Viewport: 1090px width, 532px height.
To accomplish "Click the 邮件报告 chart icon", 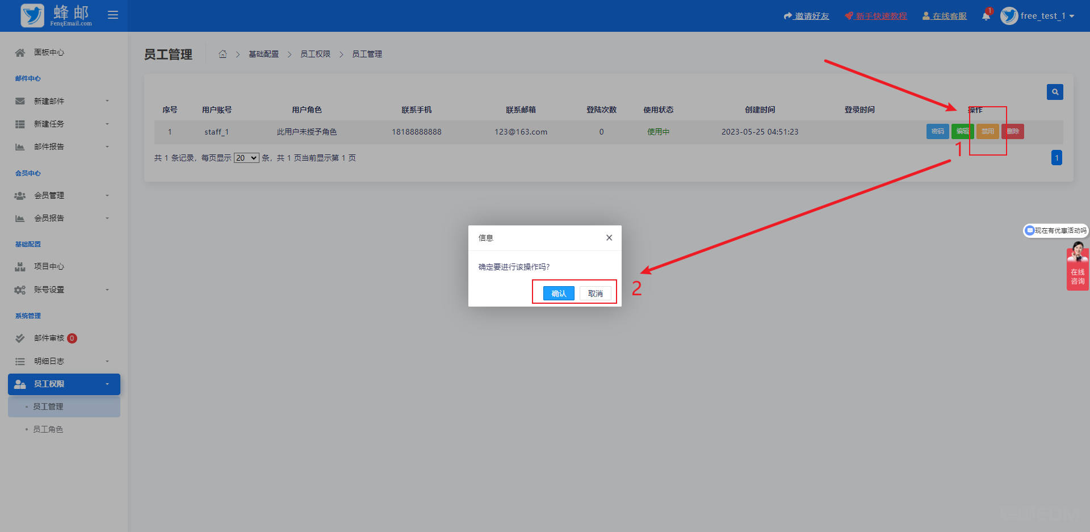I will point(20,146).
